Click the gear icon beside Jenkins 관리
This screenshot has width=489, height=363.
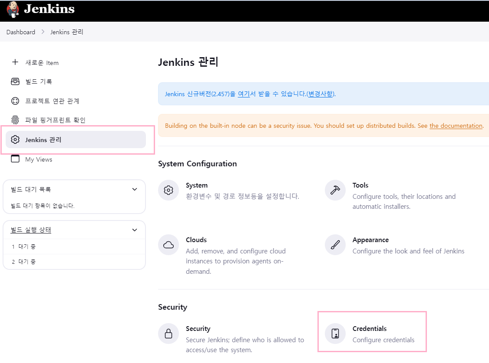coord(15,139)
